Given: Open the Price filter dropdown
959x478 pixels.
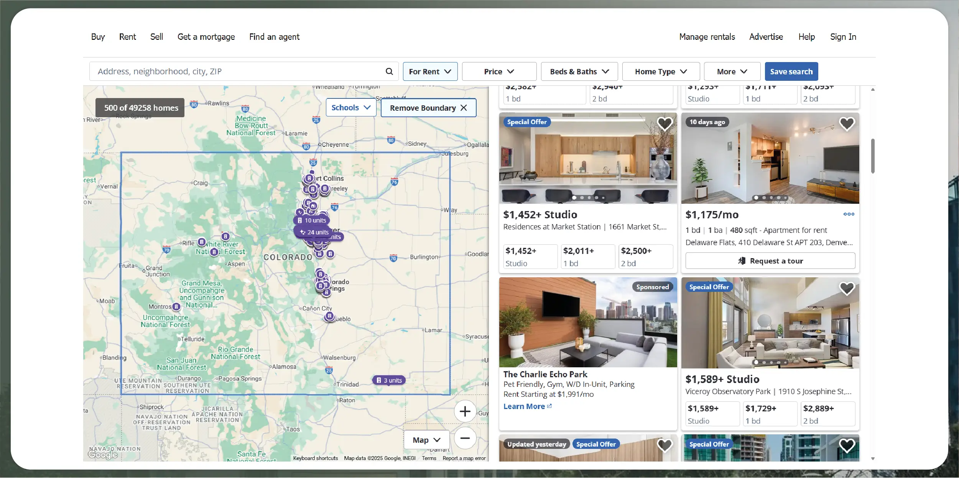Looking at the screenshot, I should click(x=499, y=72).
